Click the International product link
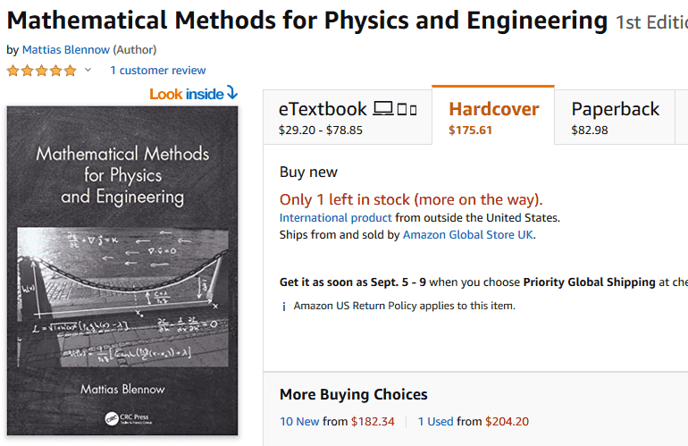Image resolution: width=688 pixels, height=446 pixels. coord(335,217)
